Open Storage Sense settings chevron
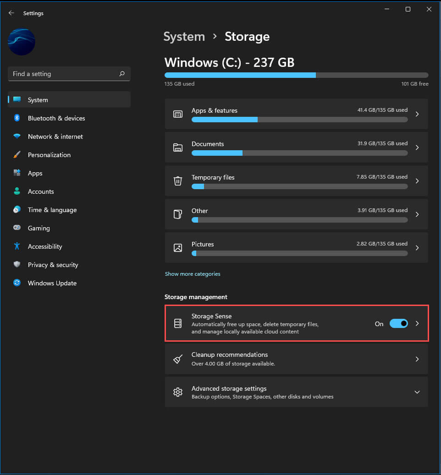Screen dimensions: 441x475 (x=417, y=323)
